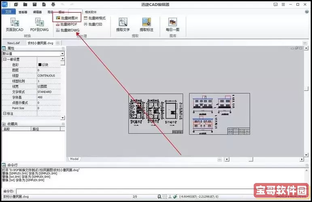
Task: Click the horizontal scroll right arrow
Action: (x=302, y=159)
